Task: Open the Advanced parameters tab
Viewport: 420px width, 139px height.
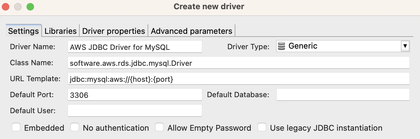Action: (191, 31)
